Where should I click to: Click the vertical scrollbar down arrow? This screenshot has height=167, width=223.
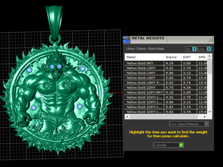210,112
